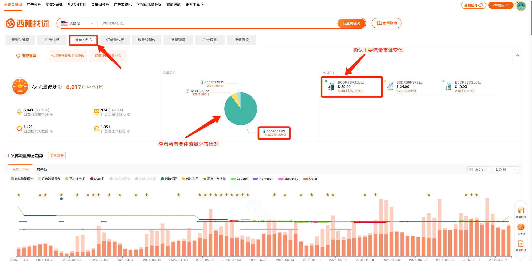Show help for 自然流量值得分

coord(51,114)
